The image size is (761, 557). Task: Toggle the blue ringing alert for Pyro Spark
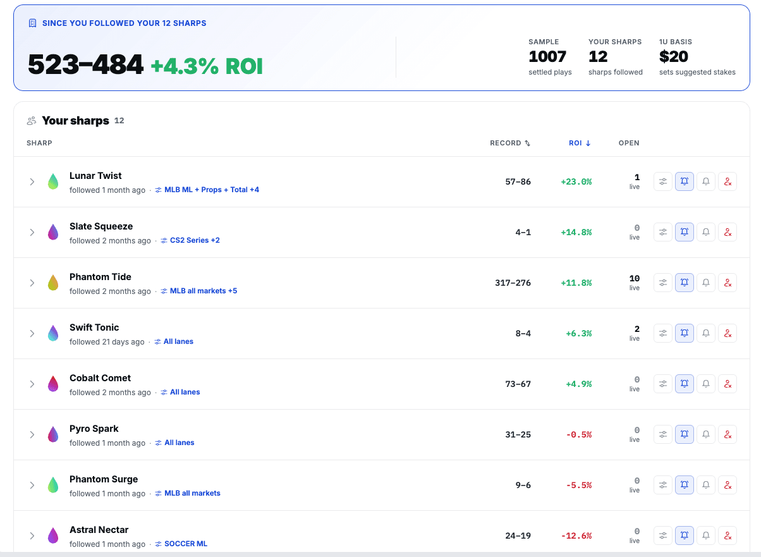pos(685,434)
